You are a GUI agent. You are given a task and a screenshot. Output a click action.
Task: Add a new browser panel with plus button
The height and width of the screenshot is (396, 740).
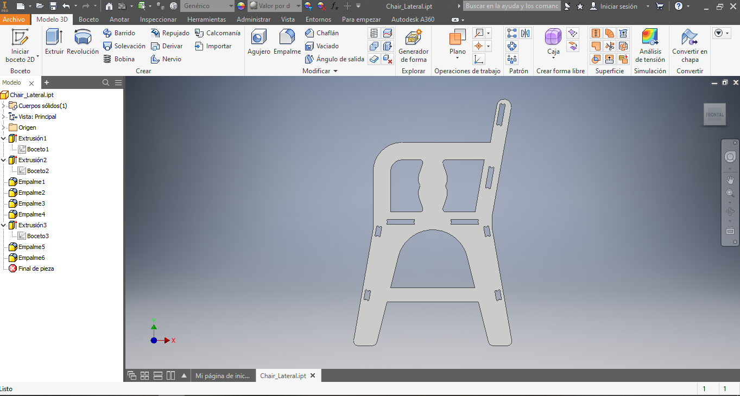47,82
